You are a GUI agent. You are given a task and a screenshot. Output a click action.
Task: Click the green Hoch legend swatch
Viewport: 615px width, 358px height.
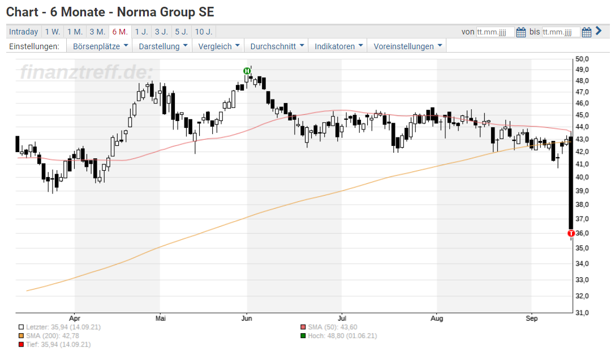(303, 335)
